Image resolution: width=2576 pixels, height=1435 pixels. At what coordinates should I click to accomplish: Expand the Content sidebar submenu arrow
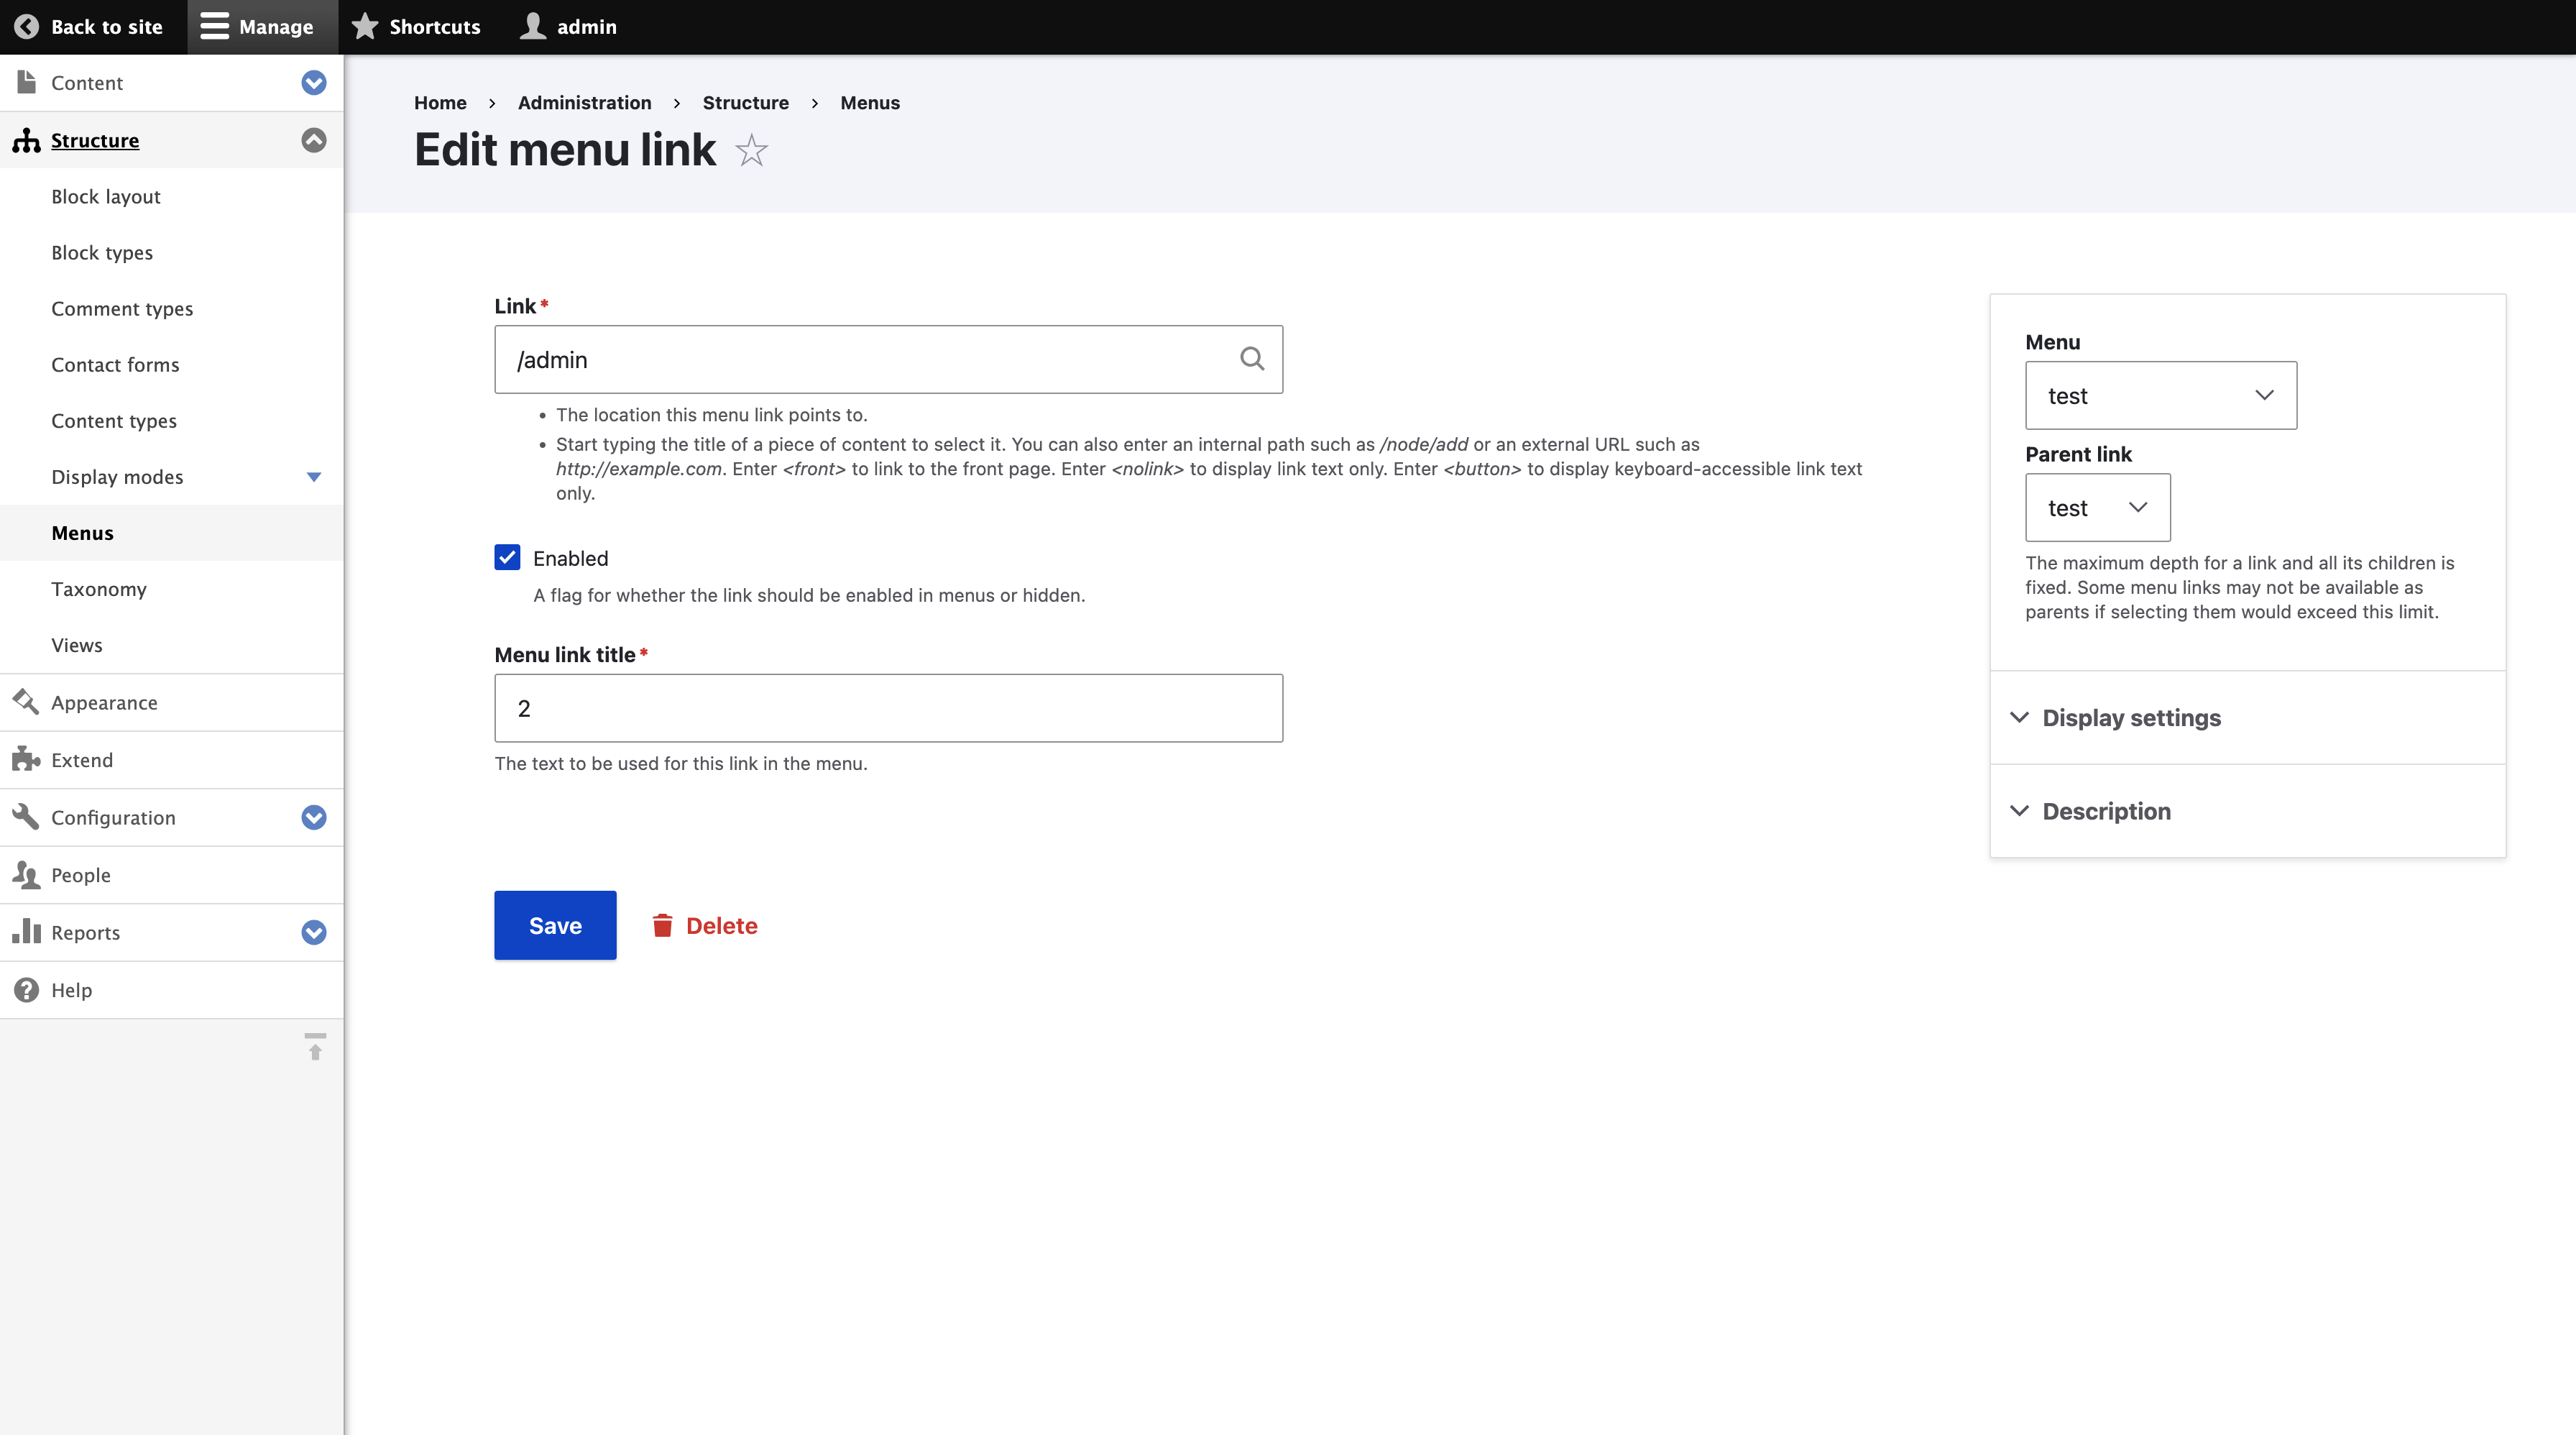[x=314, y=83]
